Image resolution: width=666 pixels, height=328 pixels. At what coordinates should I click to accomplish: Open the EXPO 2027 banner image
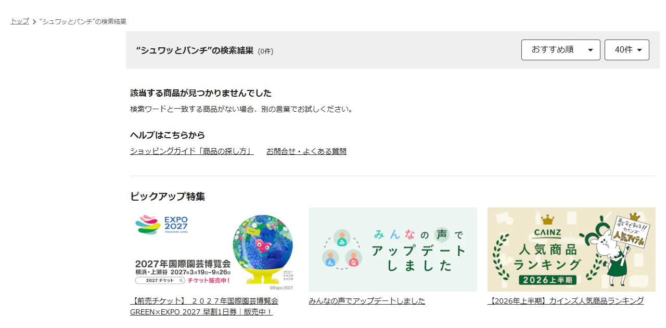pyautogui.click(x=214, y=250)
